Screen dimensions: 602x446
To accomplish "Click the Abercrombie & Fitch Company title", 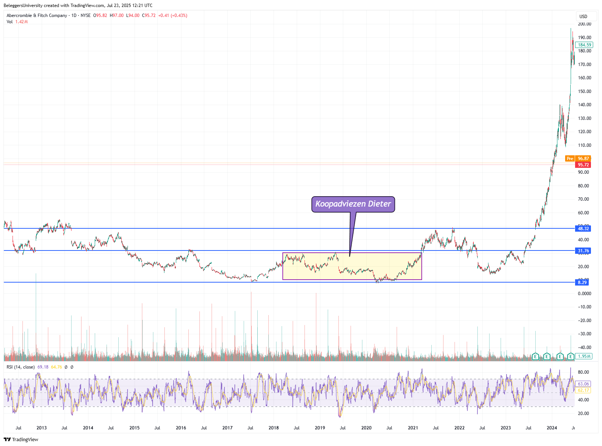I will [x=37, y=15].
